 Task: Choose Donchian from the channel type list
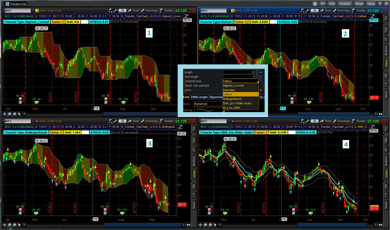coord(241,90)
